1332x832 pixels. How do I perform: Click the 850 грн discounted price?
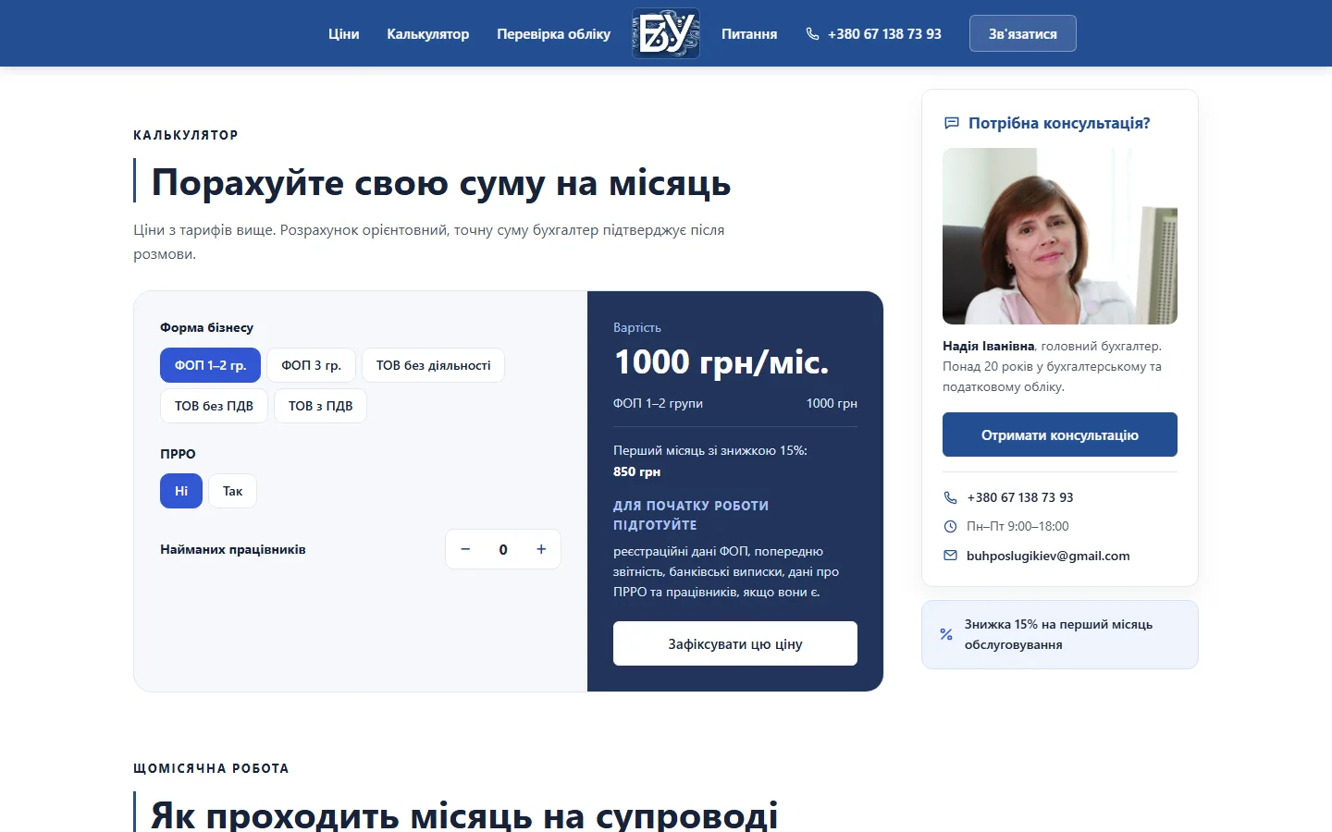pos(636,471)
